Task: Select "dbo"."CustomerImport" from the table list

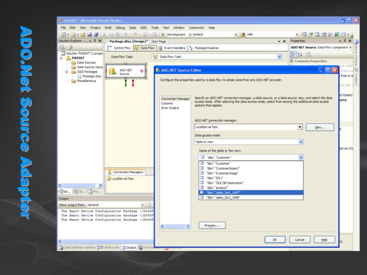Action: click(251, 168)
